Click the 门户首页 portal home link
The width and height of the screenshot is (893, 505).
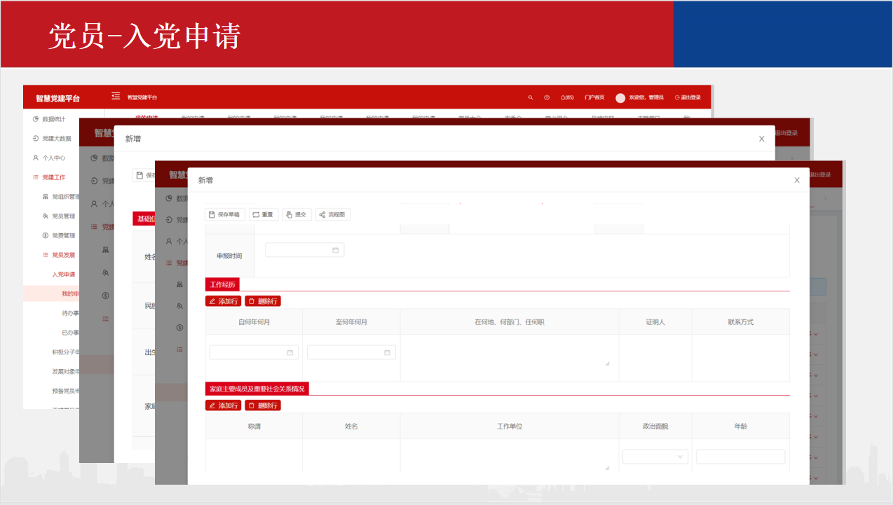click(x=594, y=97)
